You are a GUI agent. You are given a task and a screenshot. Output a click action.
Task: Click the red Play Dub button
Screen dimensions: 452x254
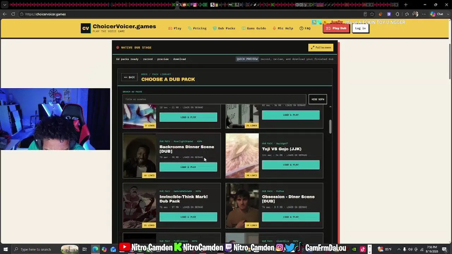pos(336,28)
